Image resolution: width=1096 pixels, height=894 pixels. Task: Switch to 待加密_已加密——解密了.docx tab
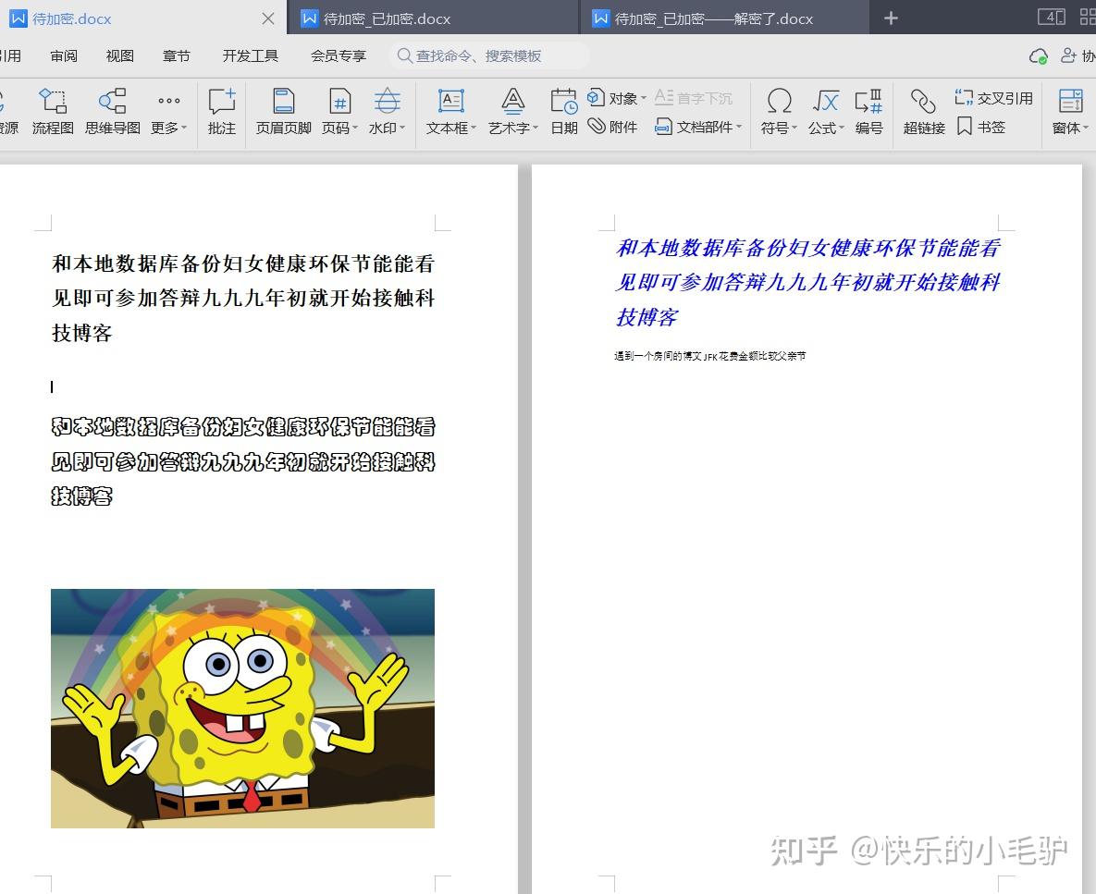[x=724, y=18]
